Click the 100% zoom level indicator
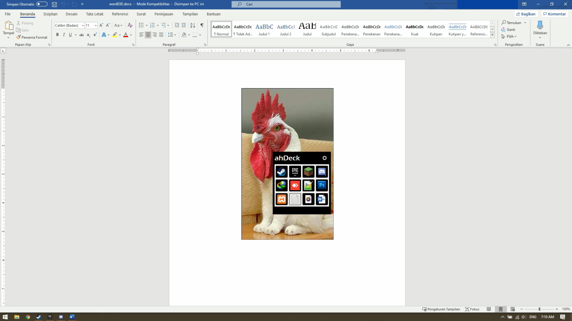The height and width of the screenshot is (321, 572). tap(566, 309)
